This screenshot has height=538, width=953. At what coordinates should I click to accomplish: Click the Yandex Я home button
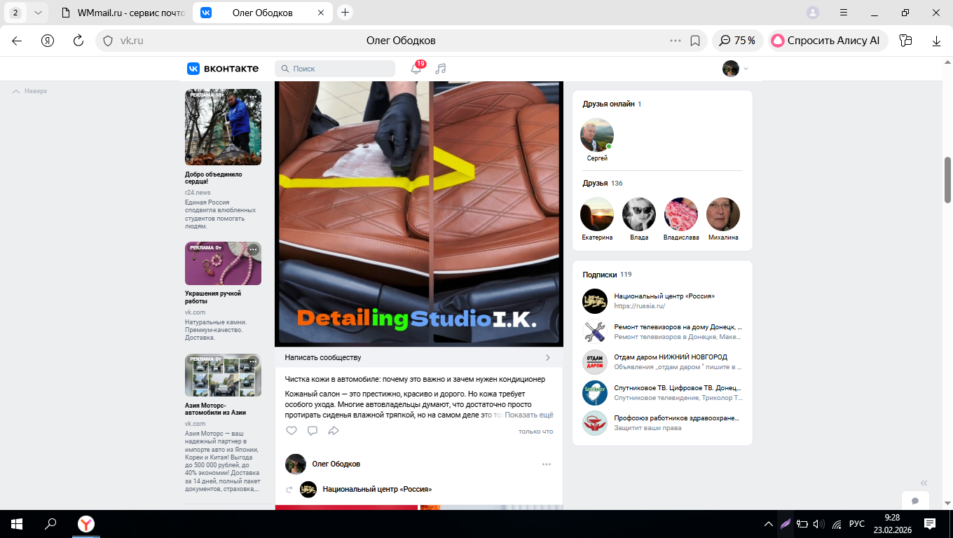click(x=48, y=41)
